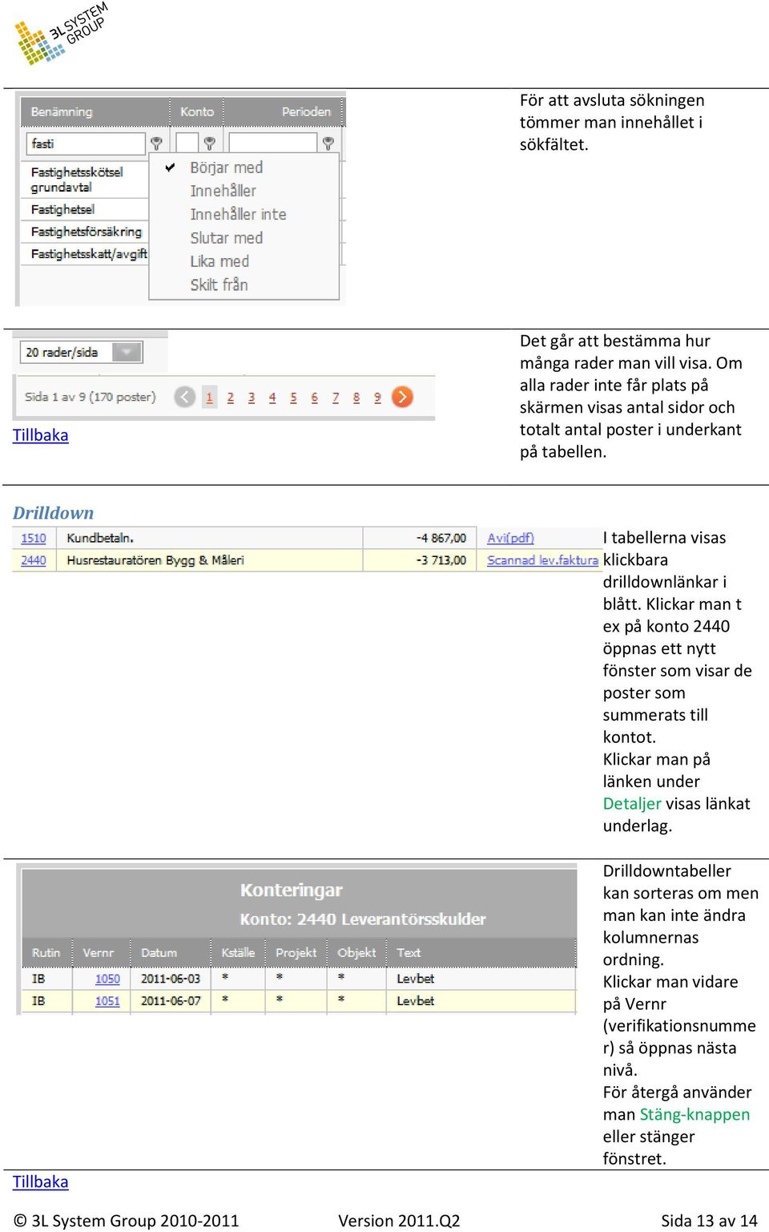
Task: Go to page 8 in the pager
Action: [x=356, y=397]
